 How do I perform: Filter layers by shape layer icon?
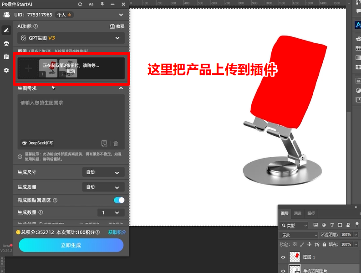point(340,225)
